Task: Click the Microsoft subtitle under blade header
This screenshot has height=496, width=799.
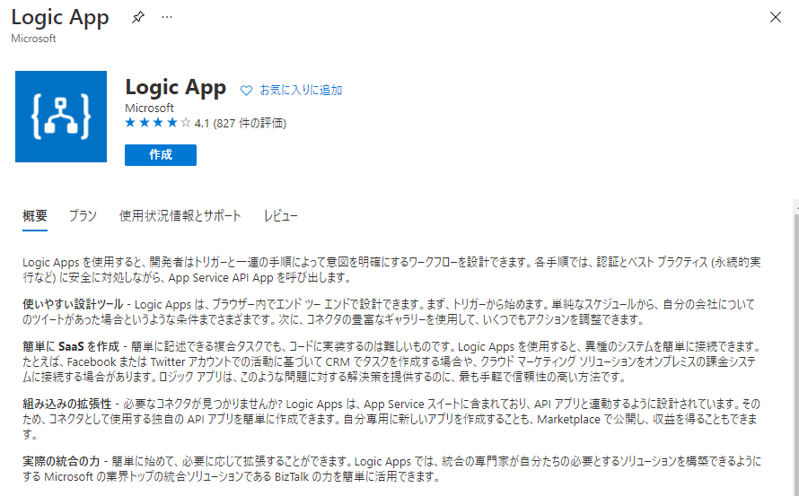Action: [33, 39]
